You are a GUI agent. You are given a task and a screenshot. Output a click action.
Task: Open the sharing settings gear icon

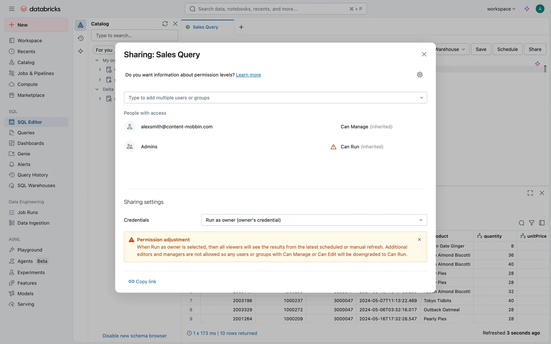420,75
